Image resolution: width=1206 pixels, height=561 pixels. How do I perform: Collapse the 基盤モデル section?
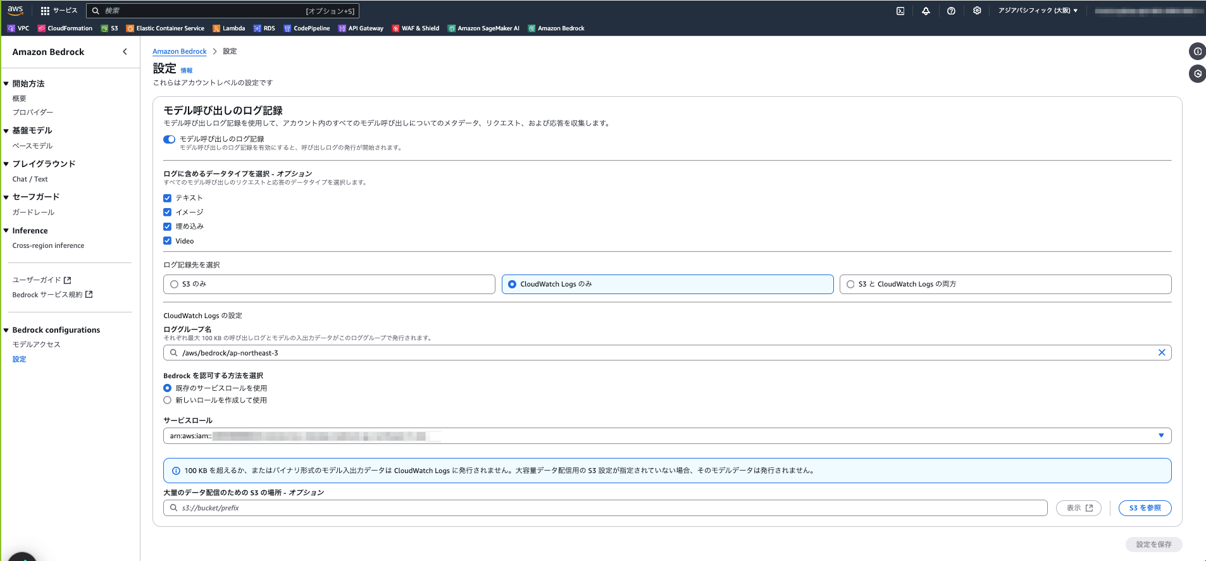click(6, 131)
